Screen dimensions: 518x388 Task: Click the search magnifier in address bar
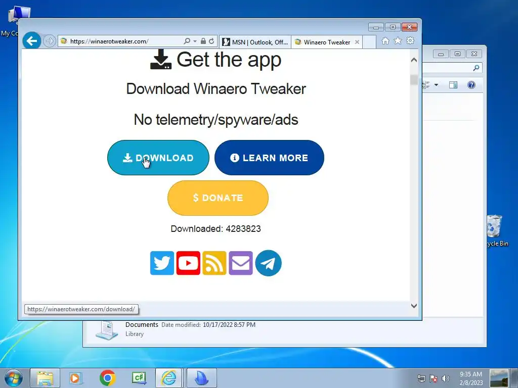187,41
